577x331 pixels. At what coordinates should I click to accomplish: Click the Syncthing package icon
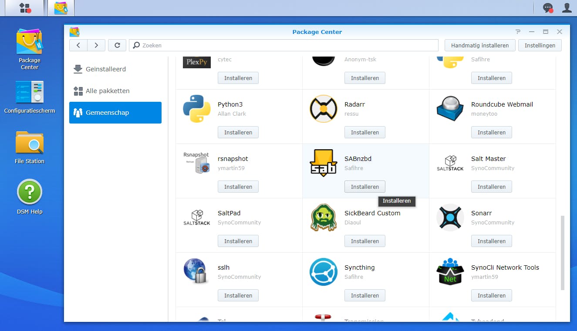tap(324, 272)
